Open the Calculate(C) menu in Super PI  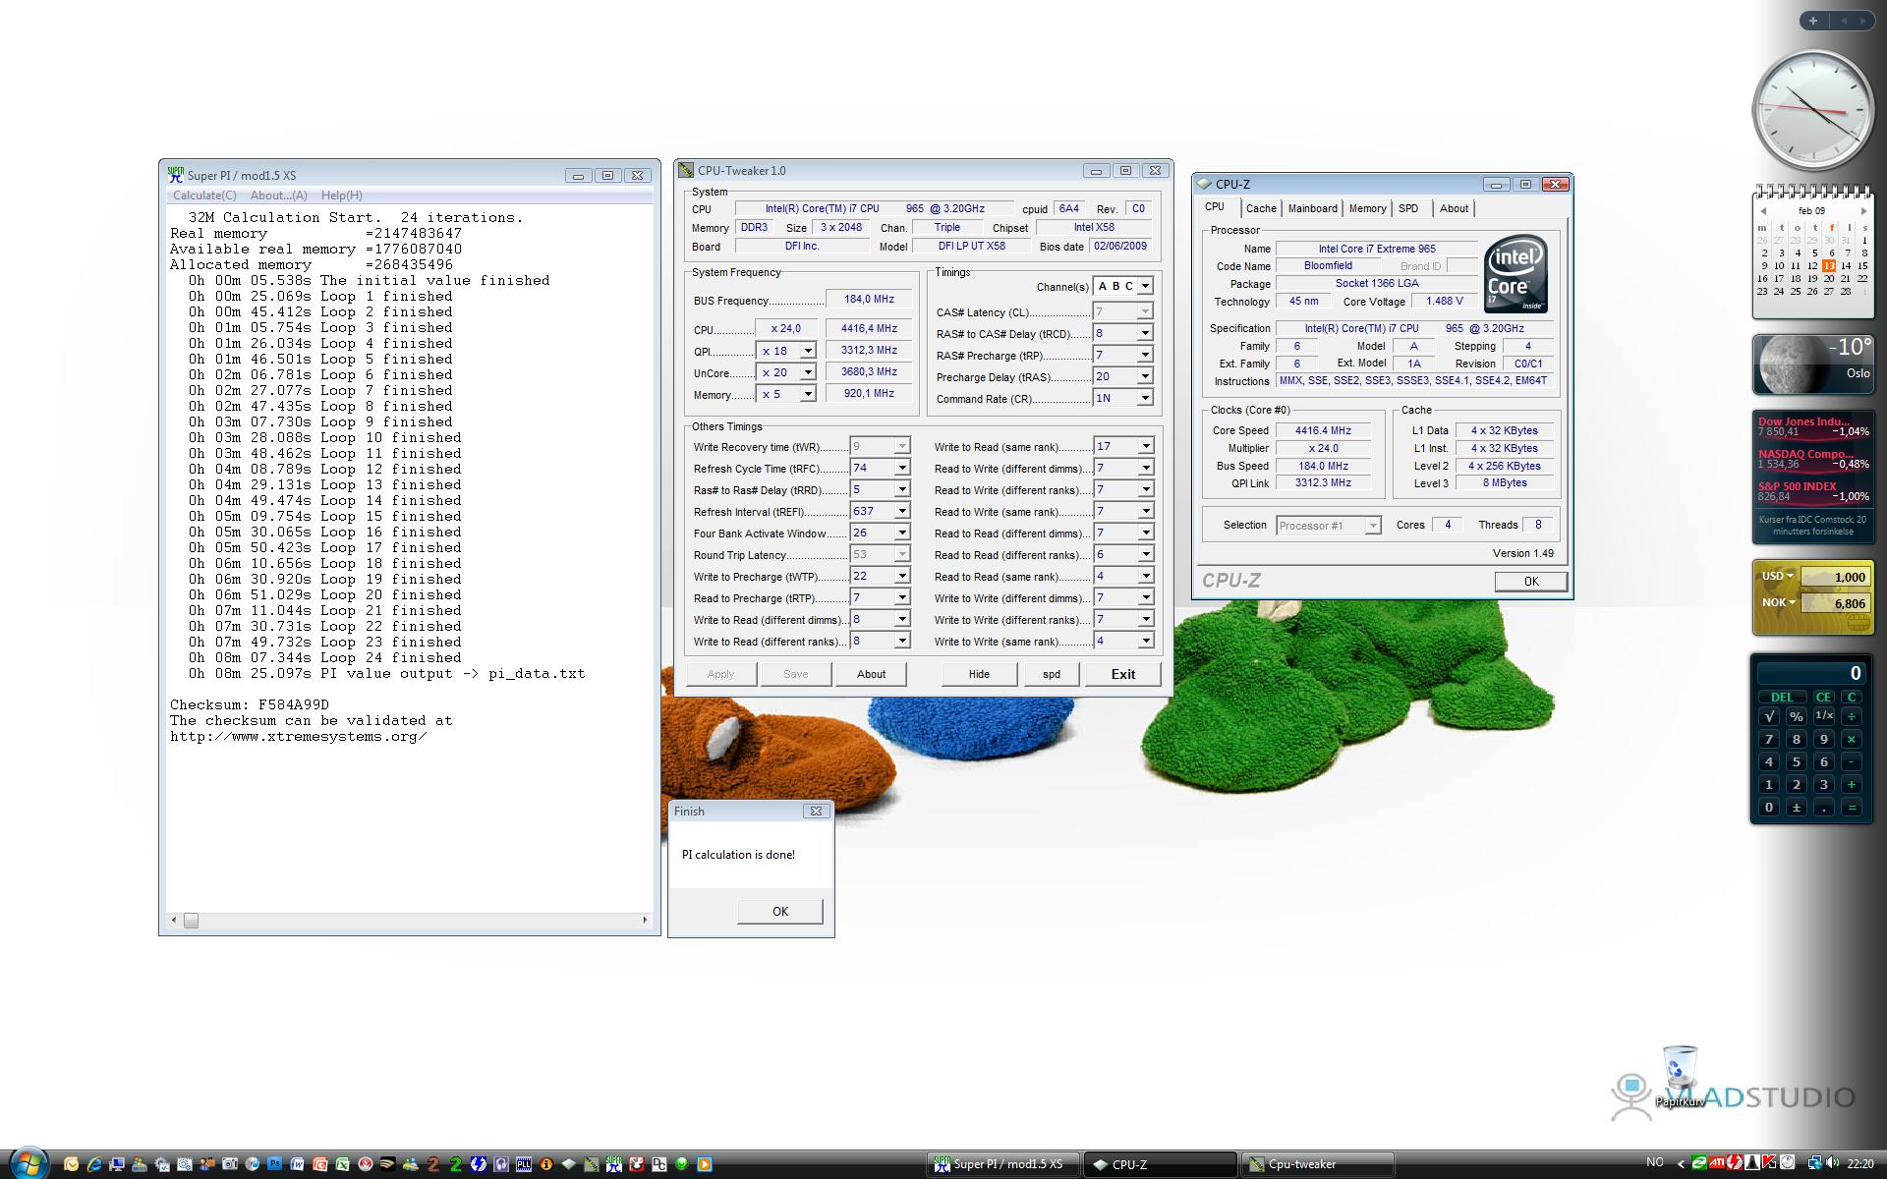pyautogui.click(x=204, y=196)
